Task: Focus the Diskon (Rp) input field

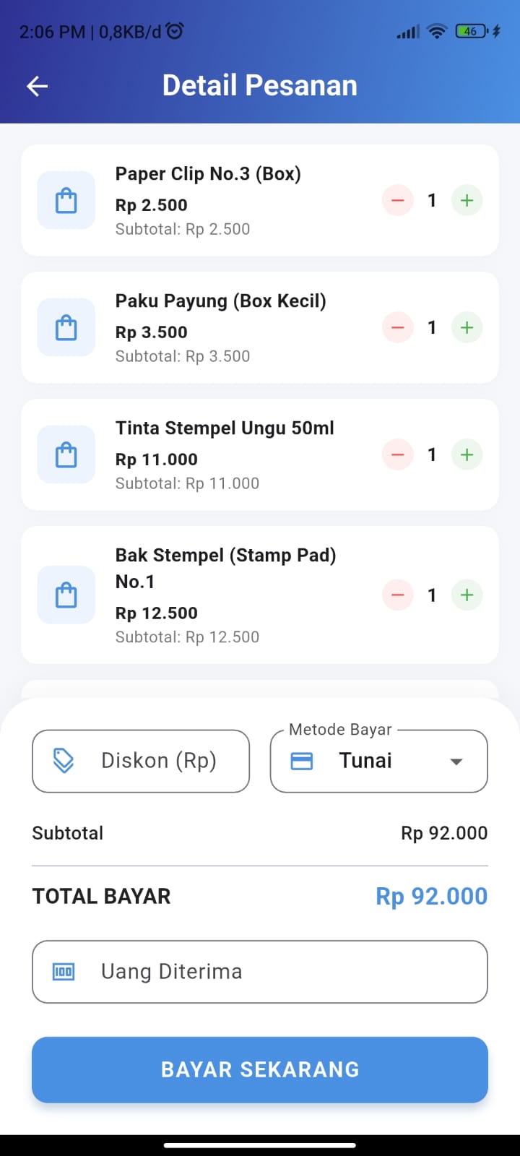Action: coord(141,761)
